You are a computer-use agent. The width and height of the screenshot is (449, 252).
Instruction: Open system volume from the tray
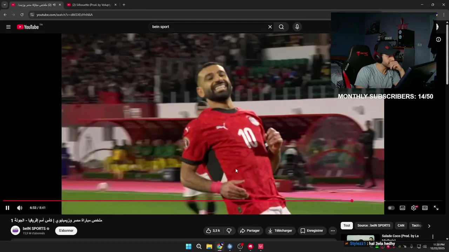coord(425,246)
